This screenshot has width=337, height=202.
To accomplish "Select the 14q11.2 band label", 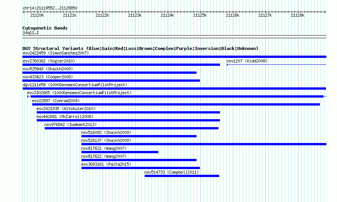I will coord(31,33).
